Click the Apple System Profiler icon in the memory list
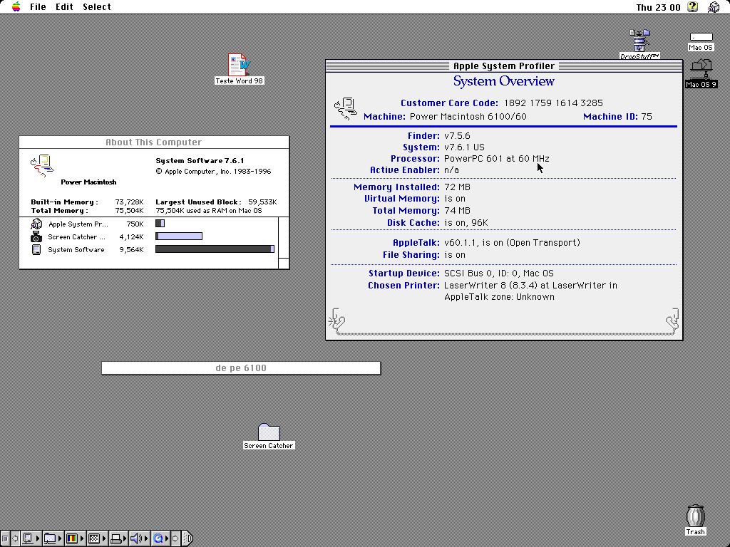This screenshot has width=730, height=547. point(36,224)
